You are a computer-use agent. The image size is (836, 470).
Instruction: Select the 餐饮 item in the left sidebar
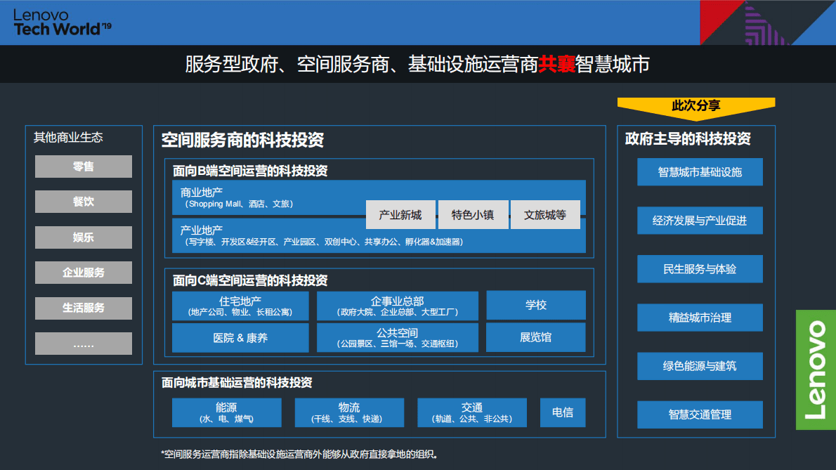[83, 202]
